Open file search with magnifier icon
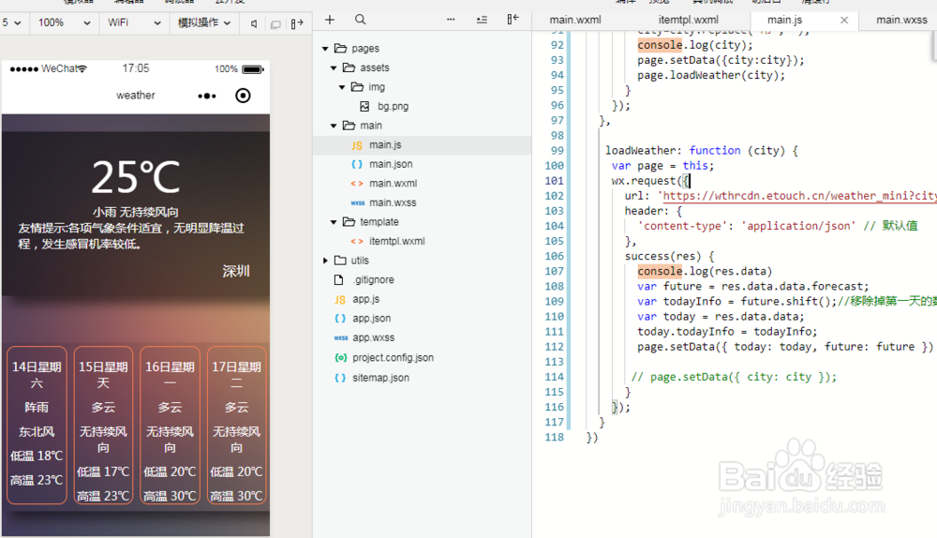The image size is (937, 538). pos(360,20)
